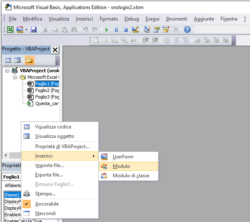The height and width of the screenshot is (222, 250).
Task: Open the Esegui menu
Action: 152,19
